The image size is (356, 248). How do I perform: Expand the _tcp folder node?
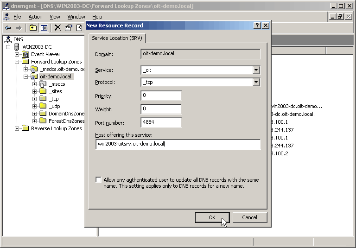[35, 99]
